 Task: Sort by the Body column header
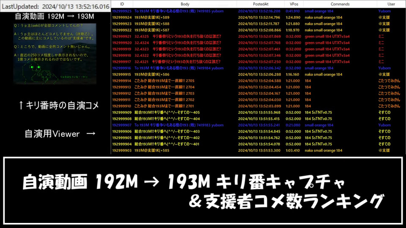coord(185,4)
